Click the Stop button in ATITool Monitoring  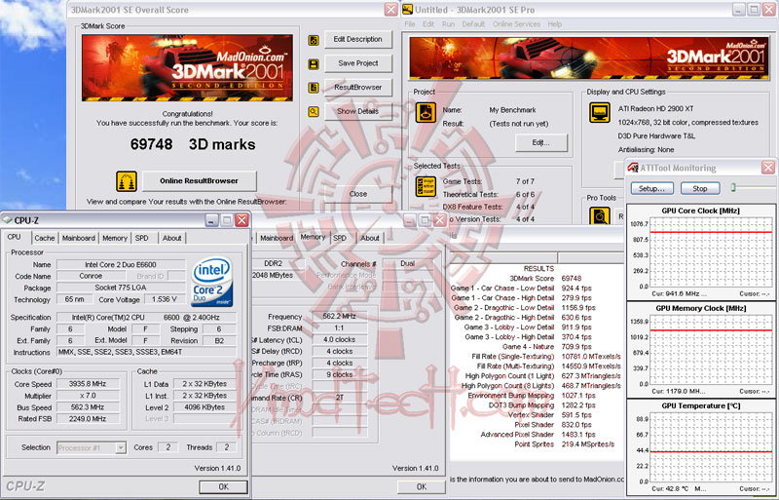(700, 188)
